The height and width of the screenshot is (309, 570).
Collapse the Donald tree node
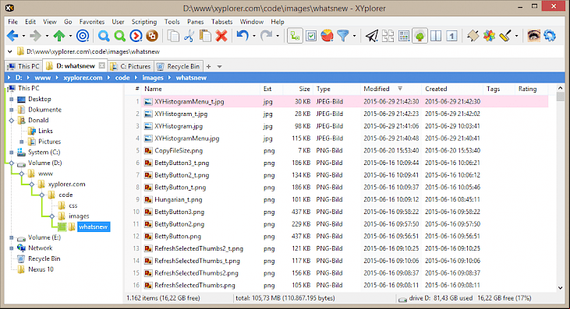[x=11, y=121]
